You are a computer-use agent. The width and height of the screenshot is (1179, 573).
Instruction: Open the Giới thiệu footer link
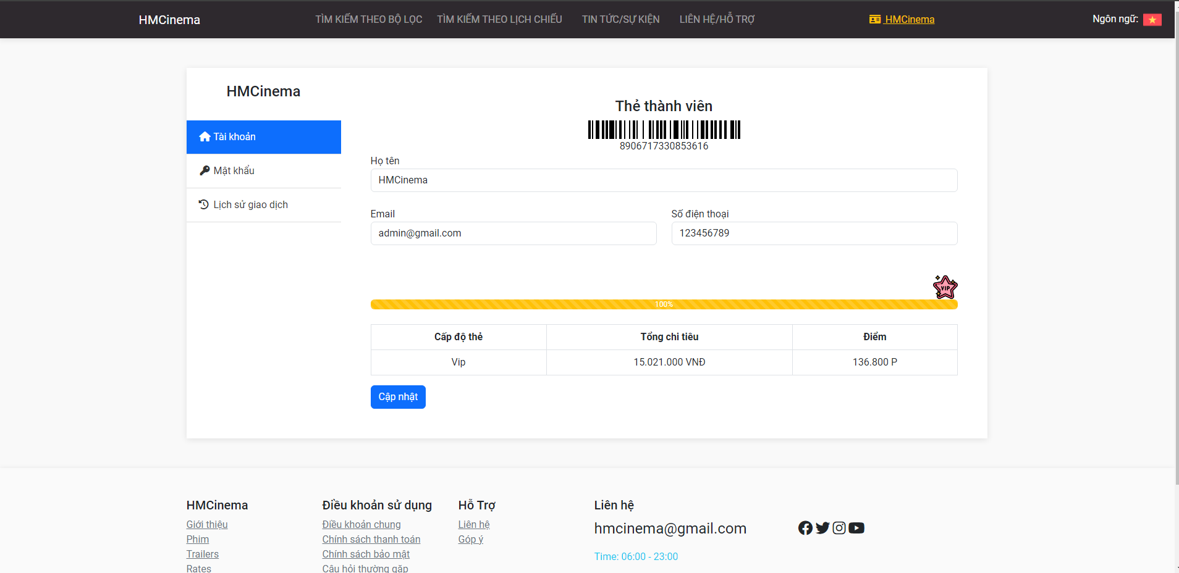tap(207, 524)
